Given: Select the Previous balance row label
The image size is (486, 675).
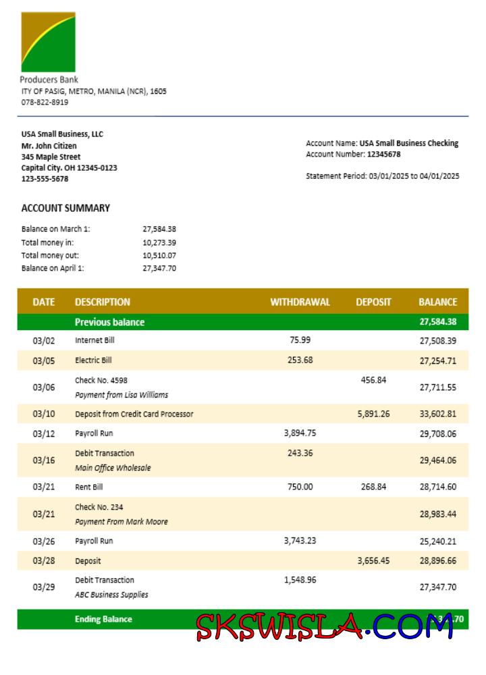Looking at the screenshot, I should (x=109, y=322).
